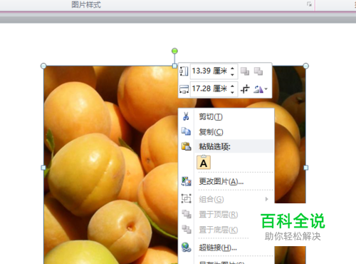Open the rotate dropdown arrow in mini toolbar
The width and height of the screenshot is (356, 264).
coord(266,89)
